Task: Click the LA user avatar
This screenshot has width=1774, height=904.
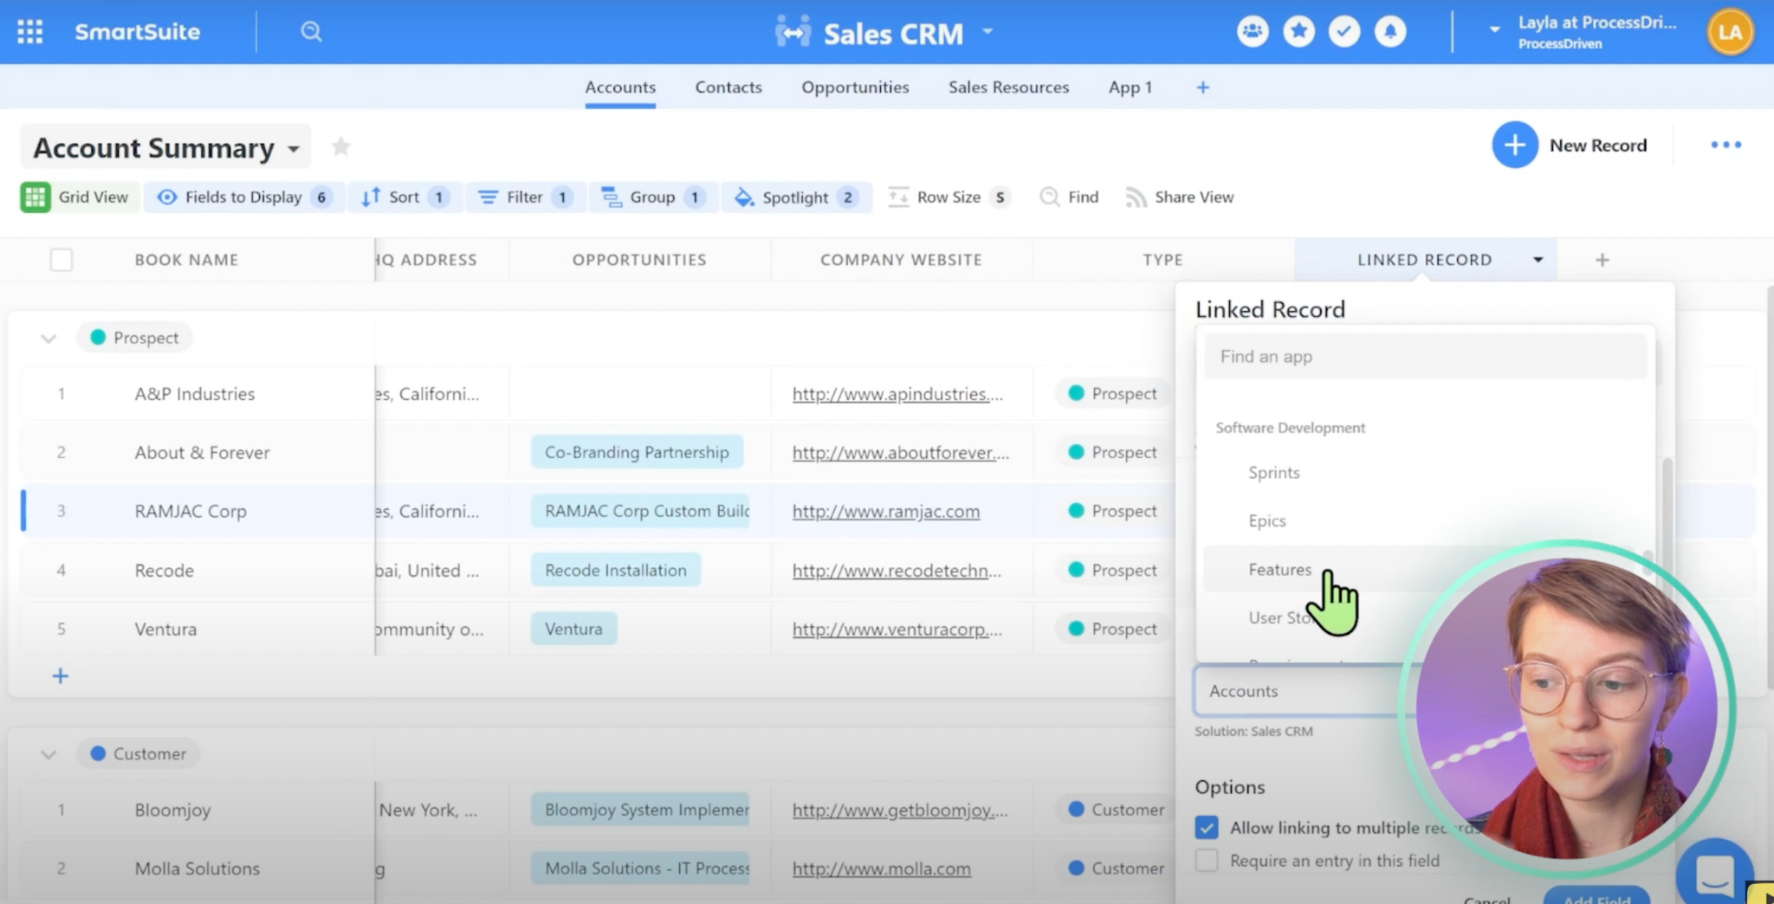Action: (1730, 32)
